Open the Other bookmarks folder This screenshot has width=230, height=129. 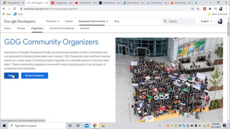click(x=218, y=14)
